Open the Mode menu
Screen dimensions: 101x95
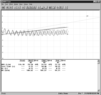coord(16,4)
